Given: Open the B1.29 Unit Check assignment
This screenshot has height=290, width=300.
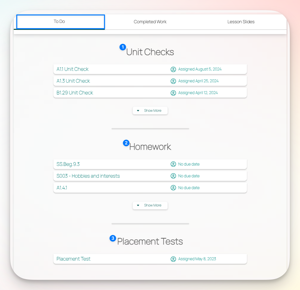Looking at the screenshot, I should [75, 93].
